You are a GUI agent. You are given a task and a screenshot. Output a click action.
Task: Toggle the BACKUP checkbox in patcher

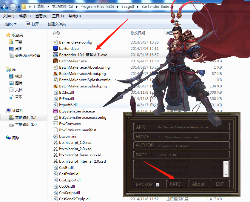(157, 184)
